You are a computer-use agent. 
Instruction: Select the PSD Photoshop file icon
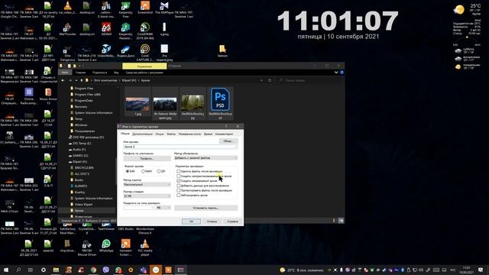(220, 103)
